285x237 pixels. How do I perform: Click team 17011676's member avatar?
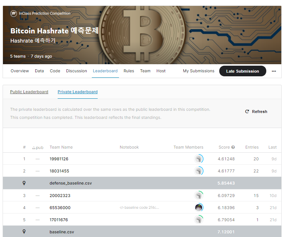(198, 220)
